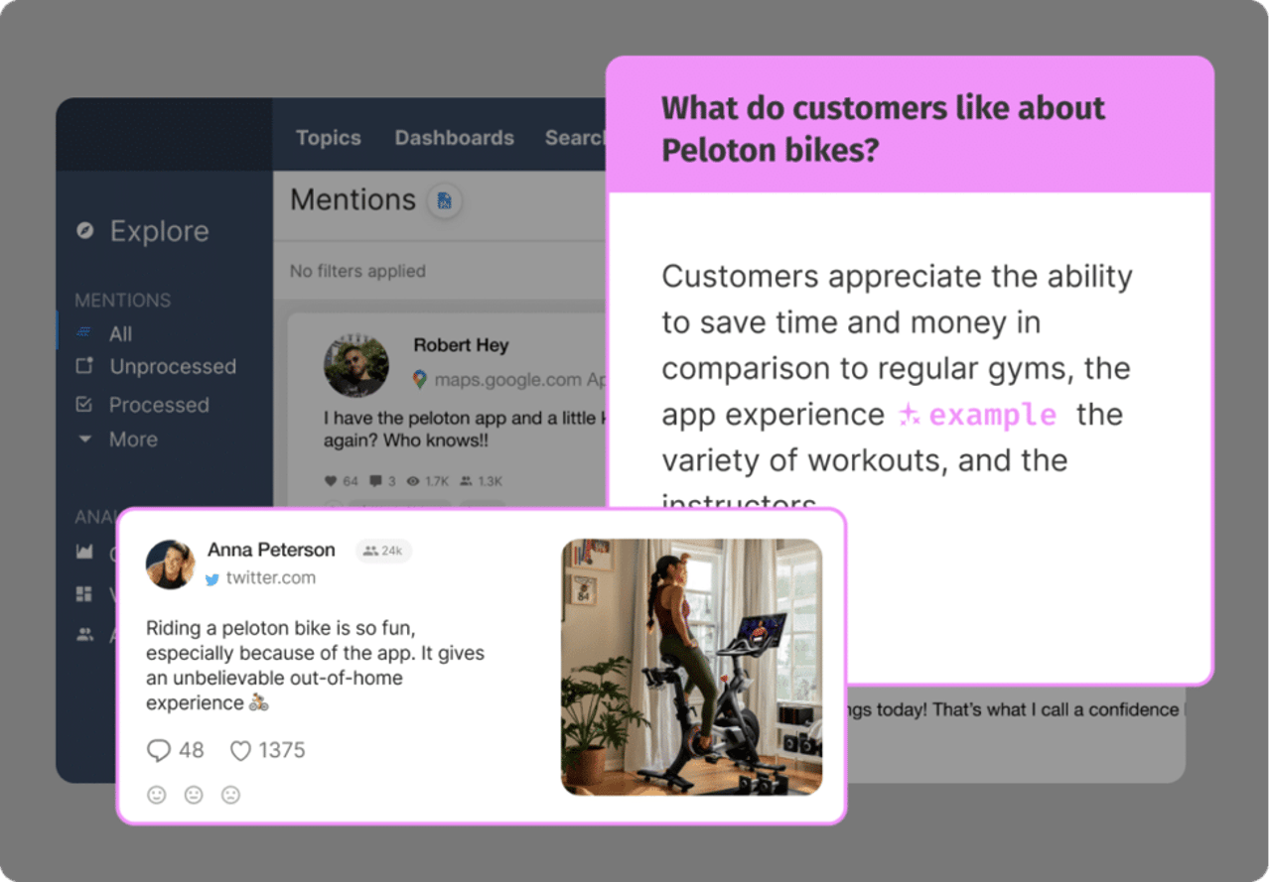Open the Topics menu
1271x882 pixels.
tap(328, 138)
